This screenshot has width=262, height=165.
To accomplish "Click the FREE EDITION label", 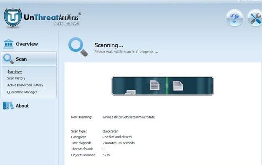I will pyautogui.click(x=66, y=24).
